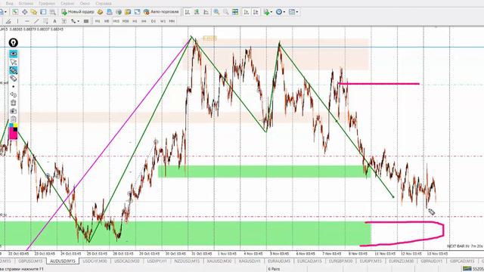The height and width of the screenshot is (272, 484).
Task: Select the pencil draw tool on floating toolbar
Action: point(14,70)
